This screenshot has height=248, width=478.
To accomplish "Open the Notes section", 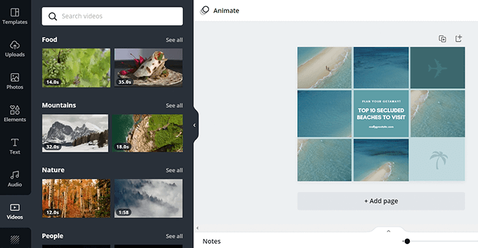I will (212, 241).
